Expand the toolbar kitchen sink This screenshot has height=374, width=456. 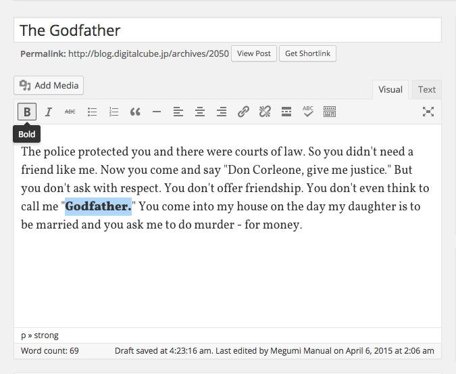330,112
